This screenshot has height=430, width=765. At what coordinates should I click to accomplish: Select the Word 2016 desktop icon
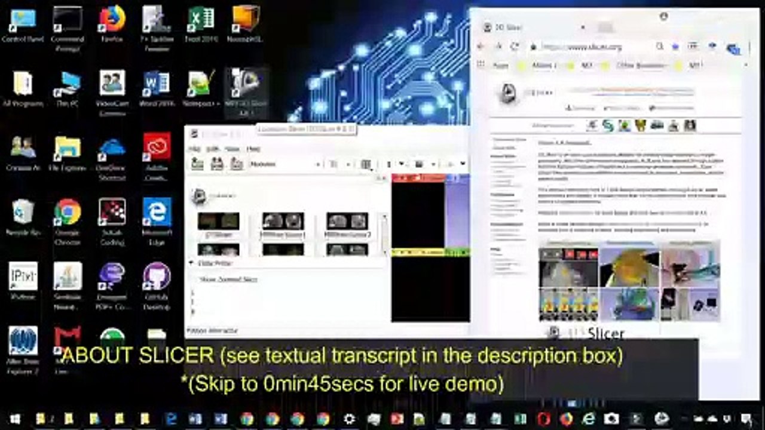coord(157,88)
